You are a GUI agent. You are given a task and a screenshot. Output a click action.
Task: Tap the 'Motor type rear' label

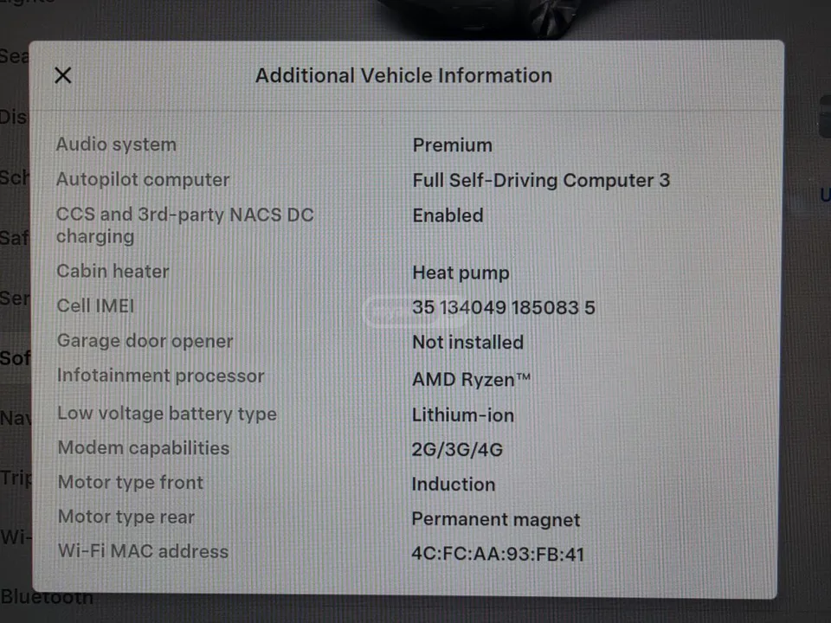(x=126, y=517)
